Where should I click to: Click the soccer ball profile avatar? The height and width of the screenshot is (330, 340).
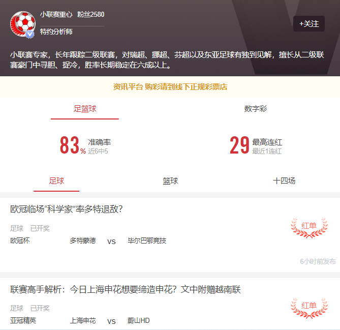click(23, 24)
